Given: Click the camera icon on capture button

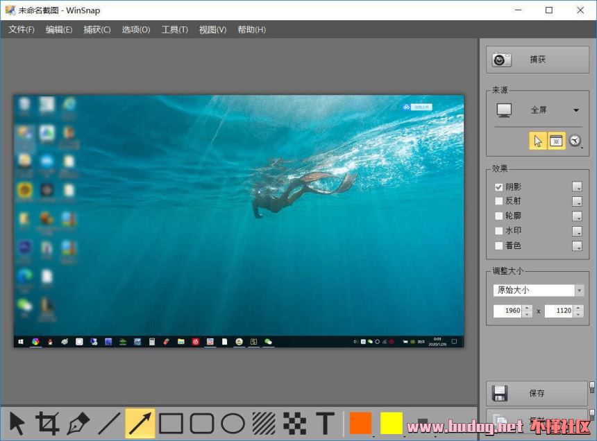Looking at the screenshot, I should [501, 60].
